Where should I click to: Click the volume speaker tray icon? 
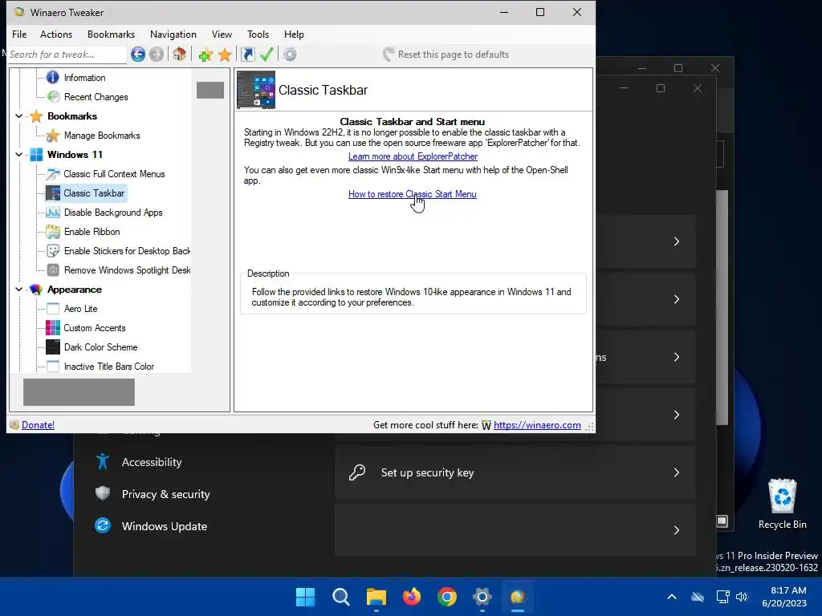(741, 597)
